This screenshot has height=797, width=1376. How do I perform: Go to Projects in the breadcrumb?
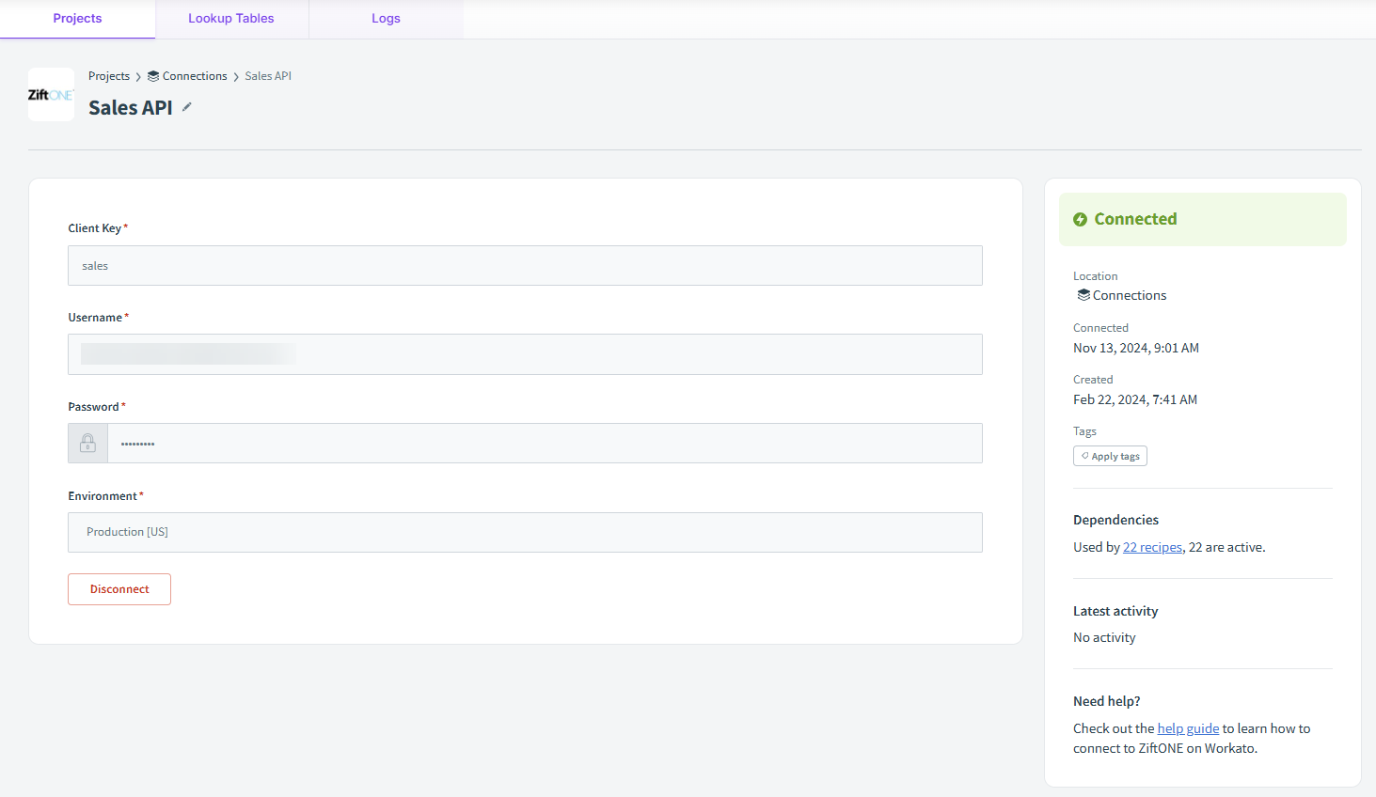coord(109,76)
